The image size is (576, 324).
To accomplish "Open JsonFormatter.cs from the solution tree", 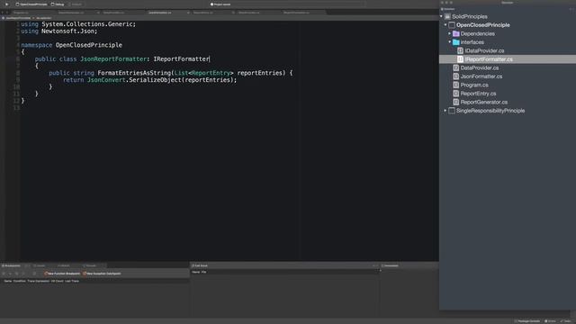I will coord(481,76).
